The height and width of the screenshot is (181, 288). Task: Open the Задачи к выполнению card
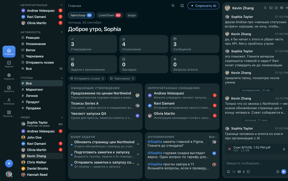coord(92,64)
